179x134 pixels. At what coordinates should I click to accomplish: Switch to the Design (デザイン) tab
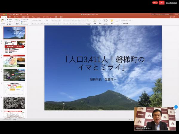point(16,17)
